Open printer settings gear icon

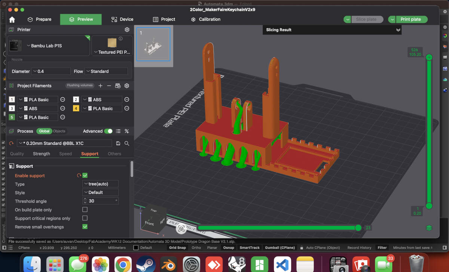pos(127,30)
